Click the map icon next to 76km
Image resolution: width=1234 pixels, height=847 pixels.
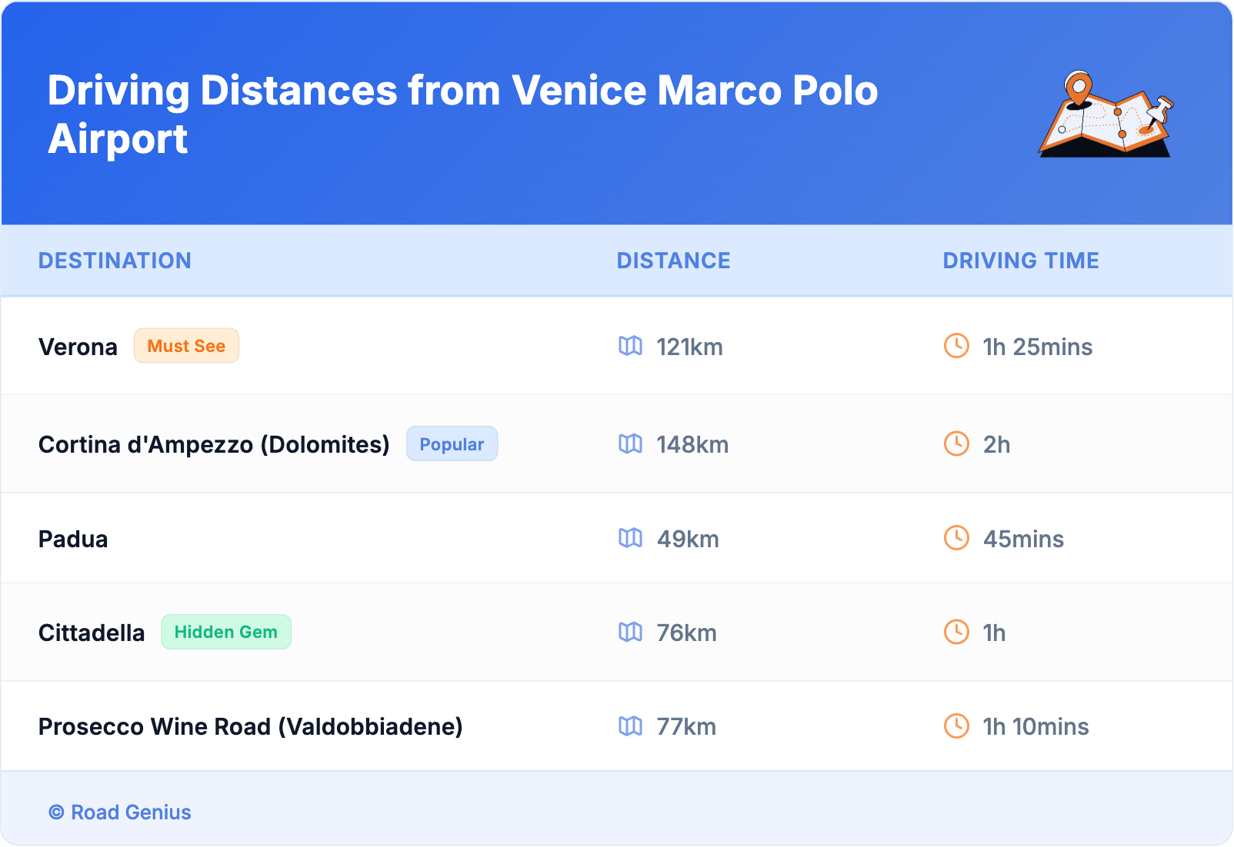tap(630, 632)
